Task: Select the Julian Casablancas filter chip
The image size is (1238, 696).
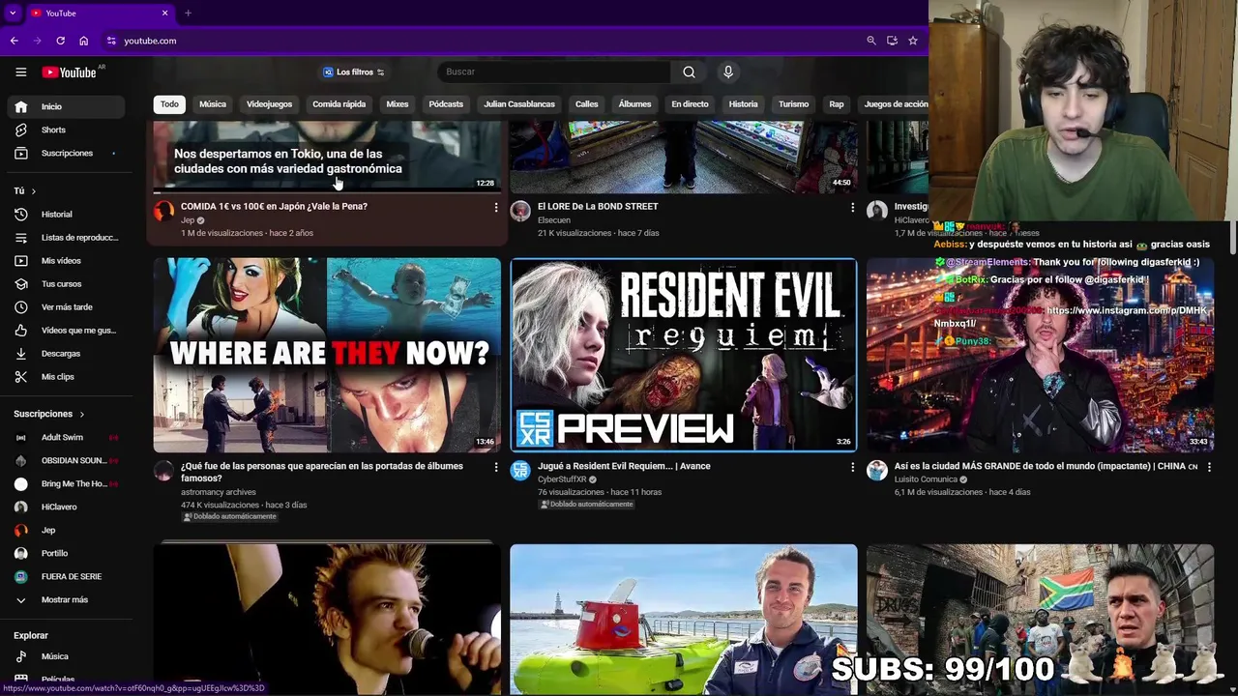Action: pos(519,104)
